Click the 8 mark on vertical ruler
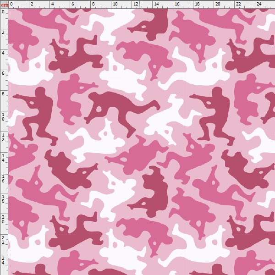This screenshot has width=275, height=275. coord(3,94)
